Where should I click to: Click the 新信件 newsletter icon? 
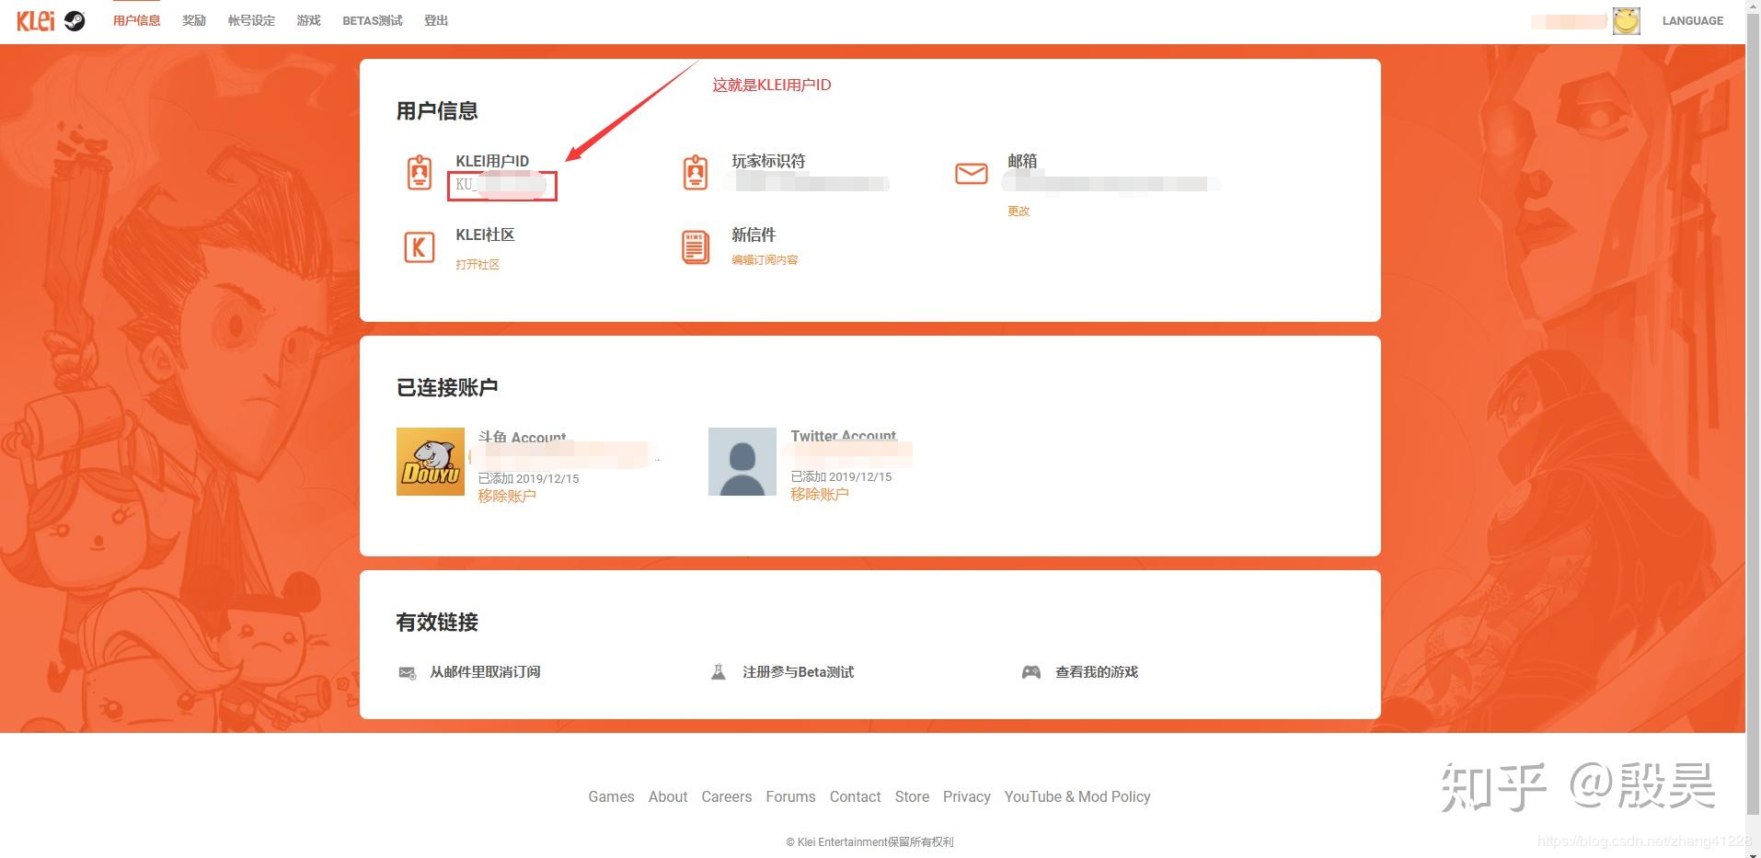pos(696,247)
